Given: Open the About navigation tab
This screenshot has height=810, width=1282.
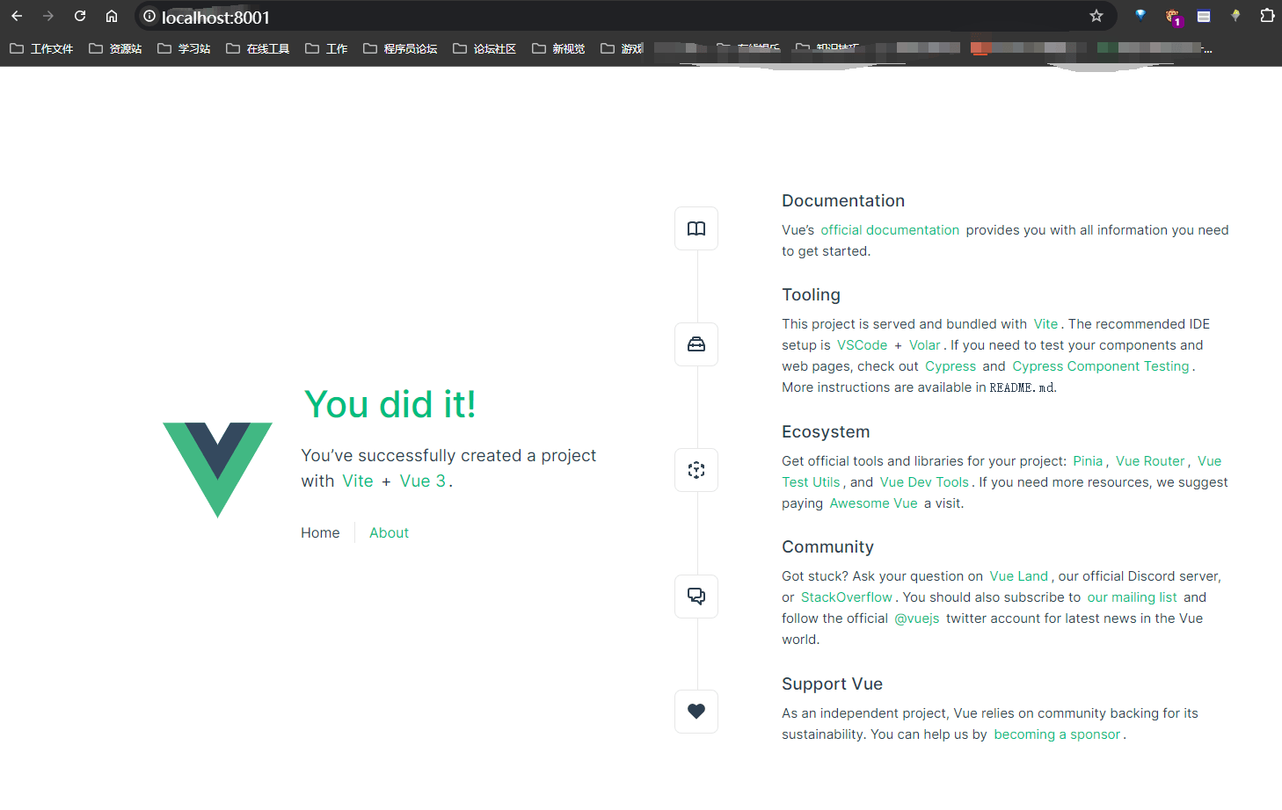Looking at the screenshot, I should click(389, 532).
